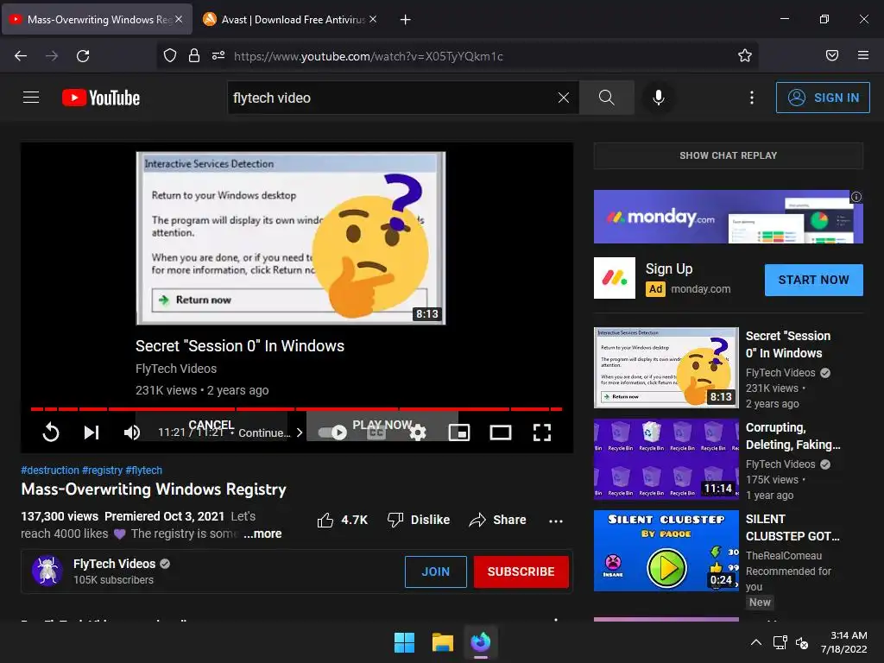
Task: Share this video
Action: pos(498,520)
